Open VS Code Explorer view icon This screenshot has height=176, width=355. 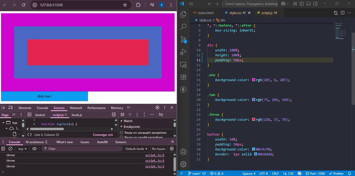tap(183, 14)
